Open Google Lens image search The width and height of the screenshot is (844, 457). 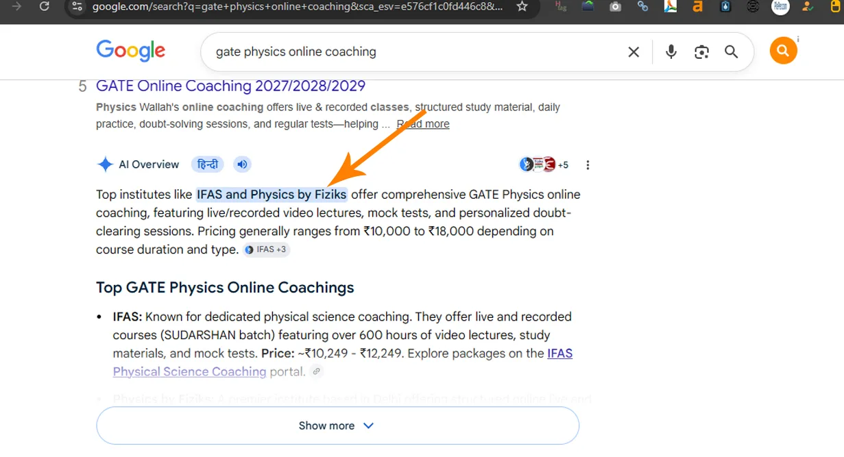click(x=701, y=52)
